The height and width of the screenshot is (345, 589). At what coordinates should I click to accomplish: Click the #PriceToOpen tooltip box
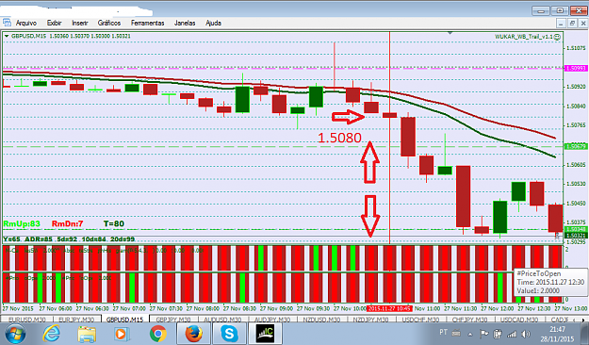coord(550,282)
